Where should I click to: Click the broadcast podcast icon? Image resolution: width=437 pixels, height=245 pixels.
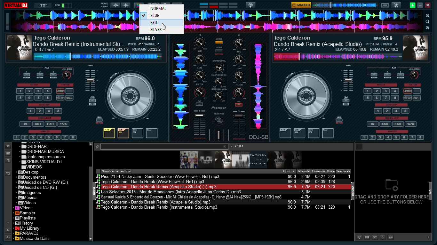tap(250, 5)
